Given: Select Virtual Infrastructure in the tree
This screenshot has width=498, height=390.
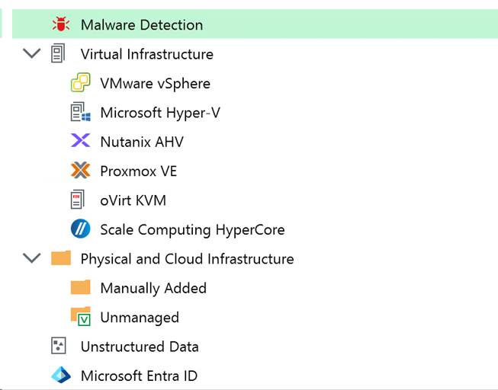Looking at the screenshot, I should click(x=146, y=54).
